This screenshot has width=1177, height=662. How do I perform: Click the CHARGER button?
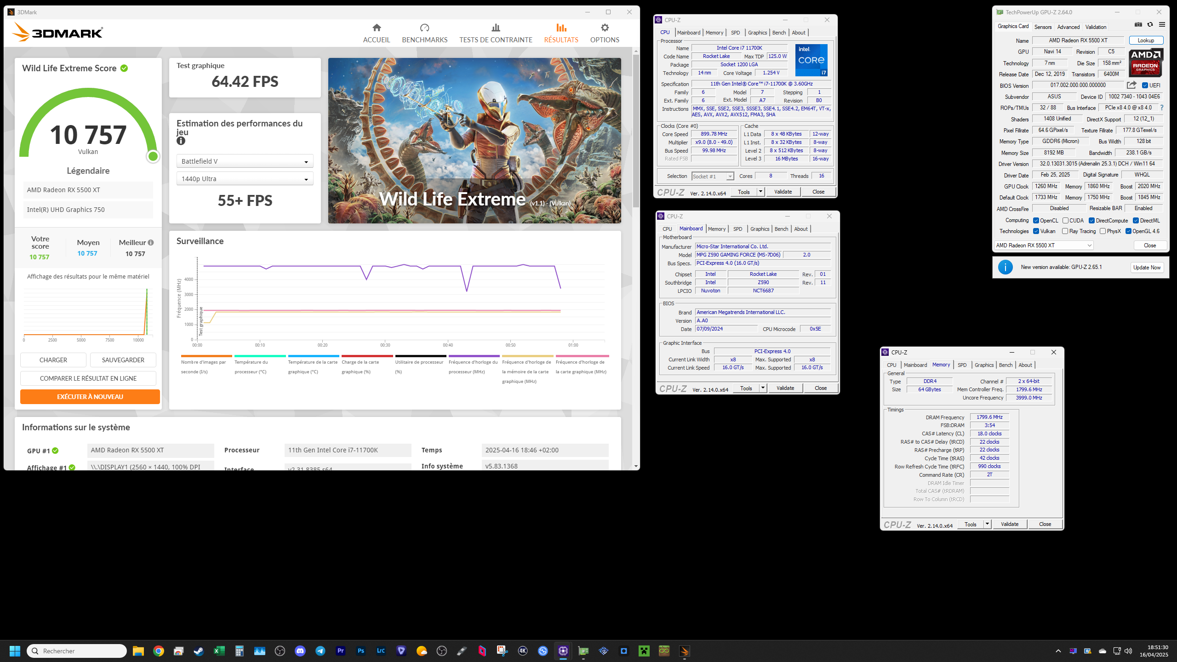(53, 360)
